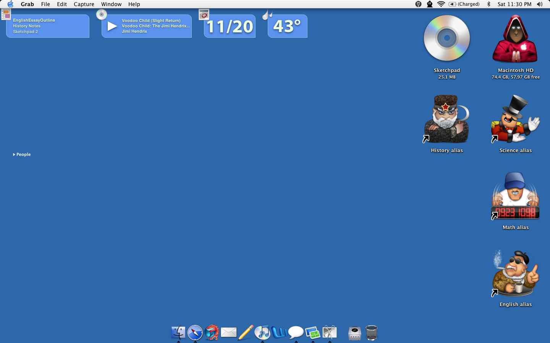Open the Help menu
The width and height of the screenshot is (550, 343).
pyautogui.click(x=134, y=4)
